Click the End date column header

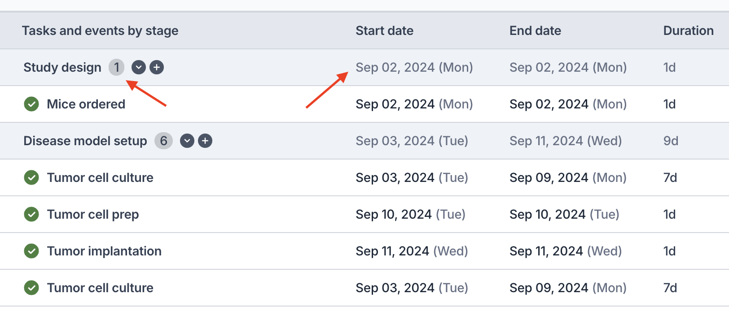[x=535, y=30]
